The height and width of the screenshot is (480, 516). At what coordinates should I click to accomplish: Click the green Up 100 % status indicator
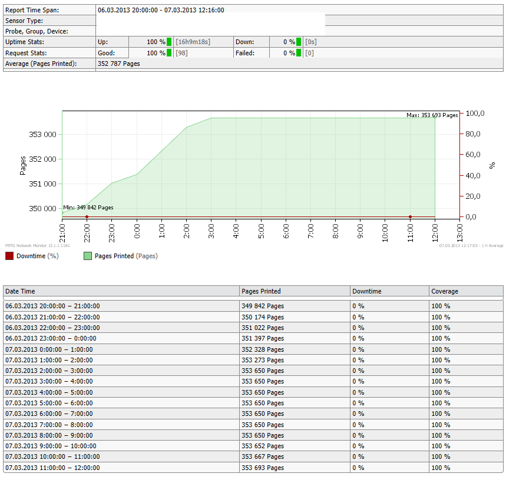point(169,42)
